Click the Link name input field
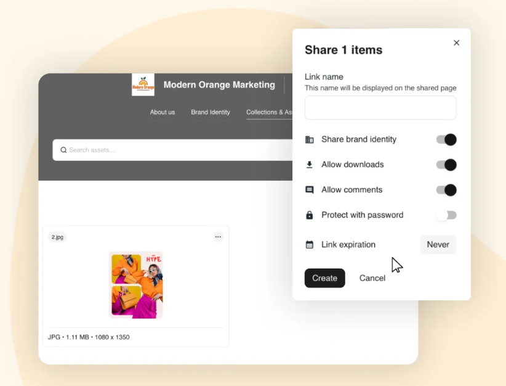Screen dimensions: 506x386 (x=380, y=108)
